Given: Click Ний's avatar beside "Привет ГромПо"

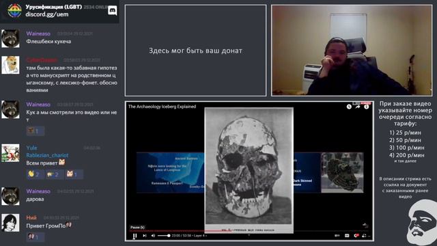Looking at the screenshot, I should (x=11, y=223).
